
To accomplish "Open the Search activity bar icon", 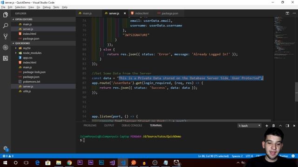I will (5, 26).
